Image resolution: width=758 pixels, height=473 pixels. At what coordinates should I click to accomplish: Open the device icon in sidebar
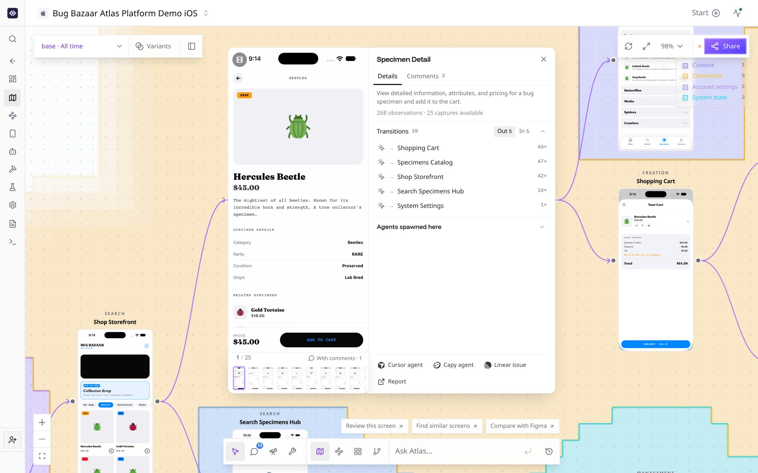(x=13, y=134)
